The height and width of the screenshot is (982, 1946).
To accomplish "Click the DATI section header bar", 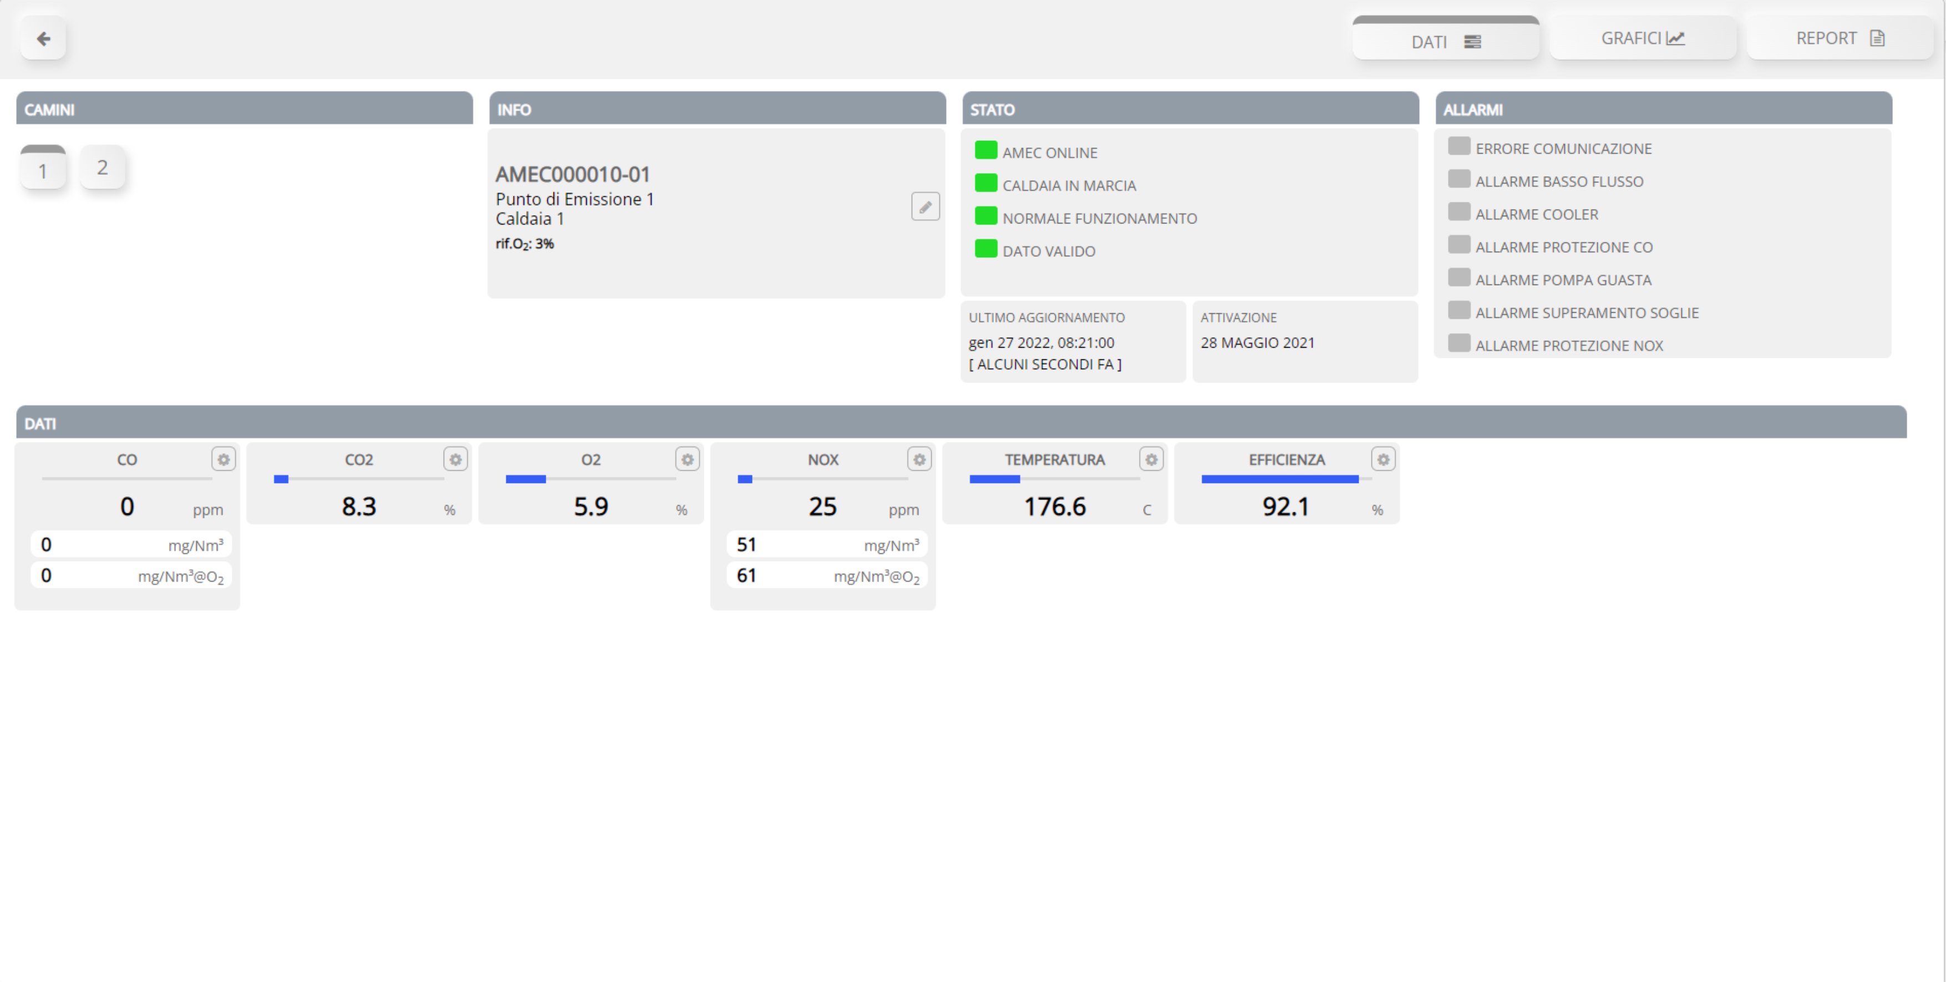I will pyautogui.click(x=962, y=423).
